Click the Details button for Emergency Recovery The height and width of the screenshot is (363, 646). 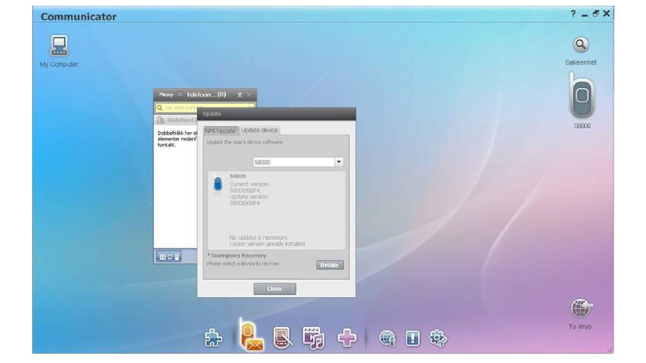pyautogui.click(x=329, y=265)
